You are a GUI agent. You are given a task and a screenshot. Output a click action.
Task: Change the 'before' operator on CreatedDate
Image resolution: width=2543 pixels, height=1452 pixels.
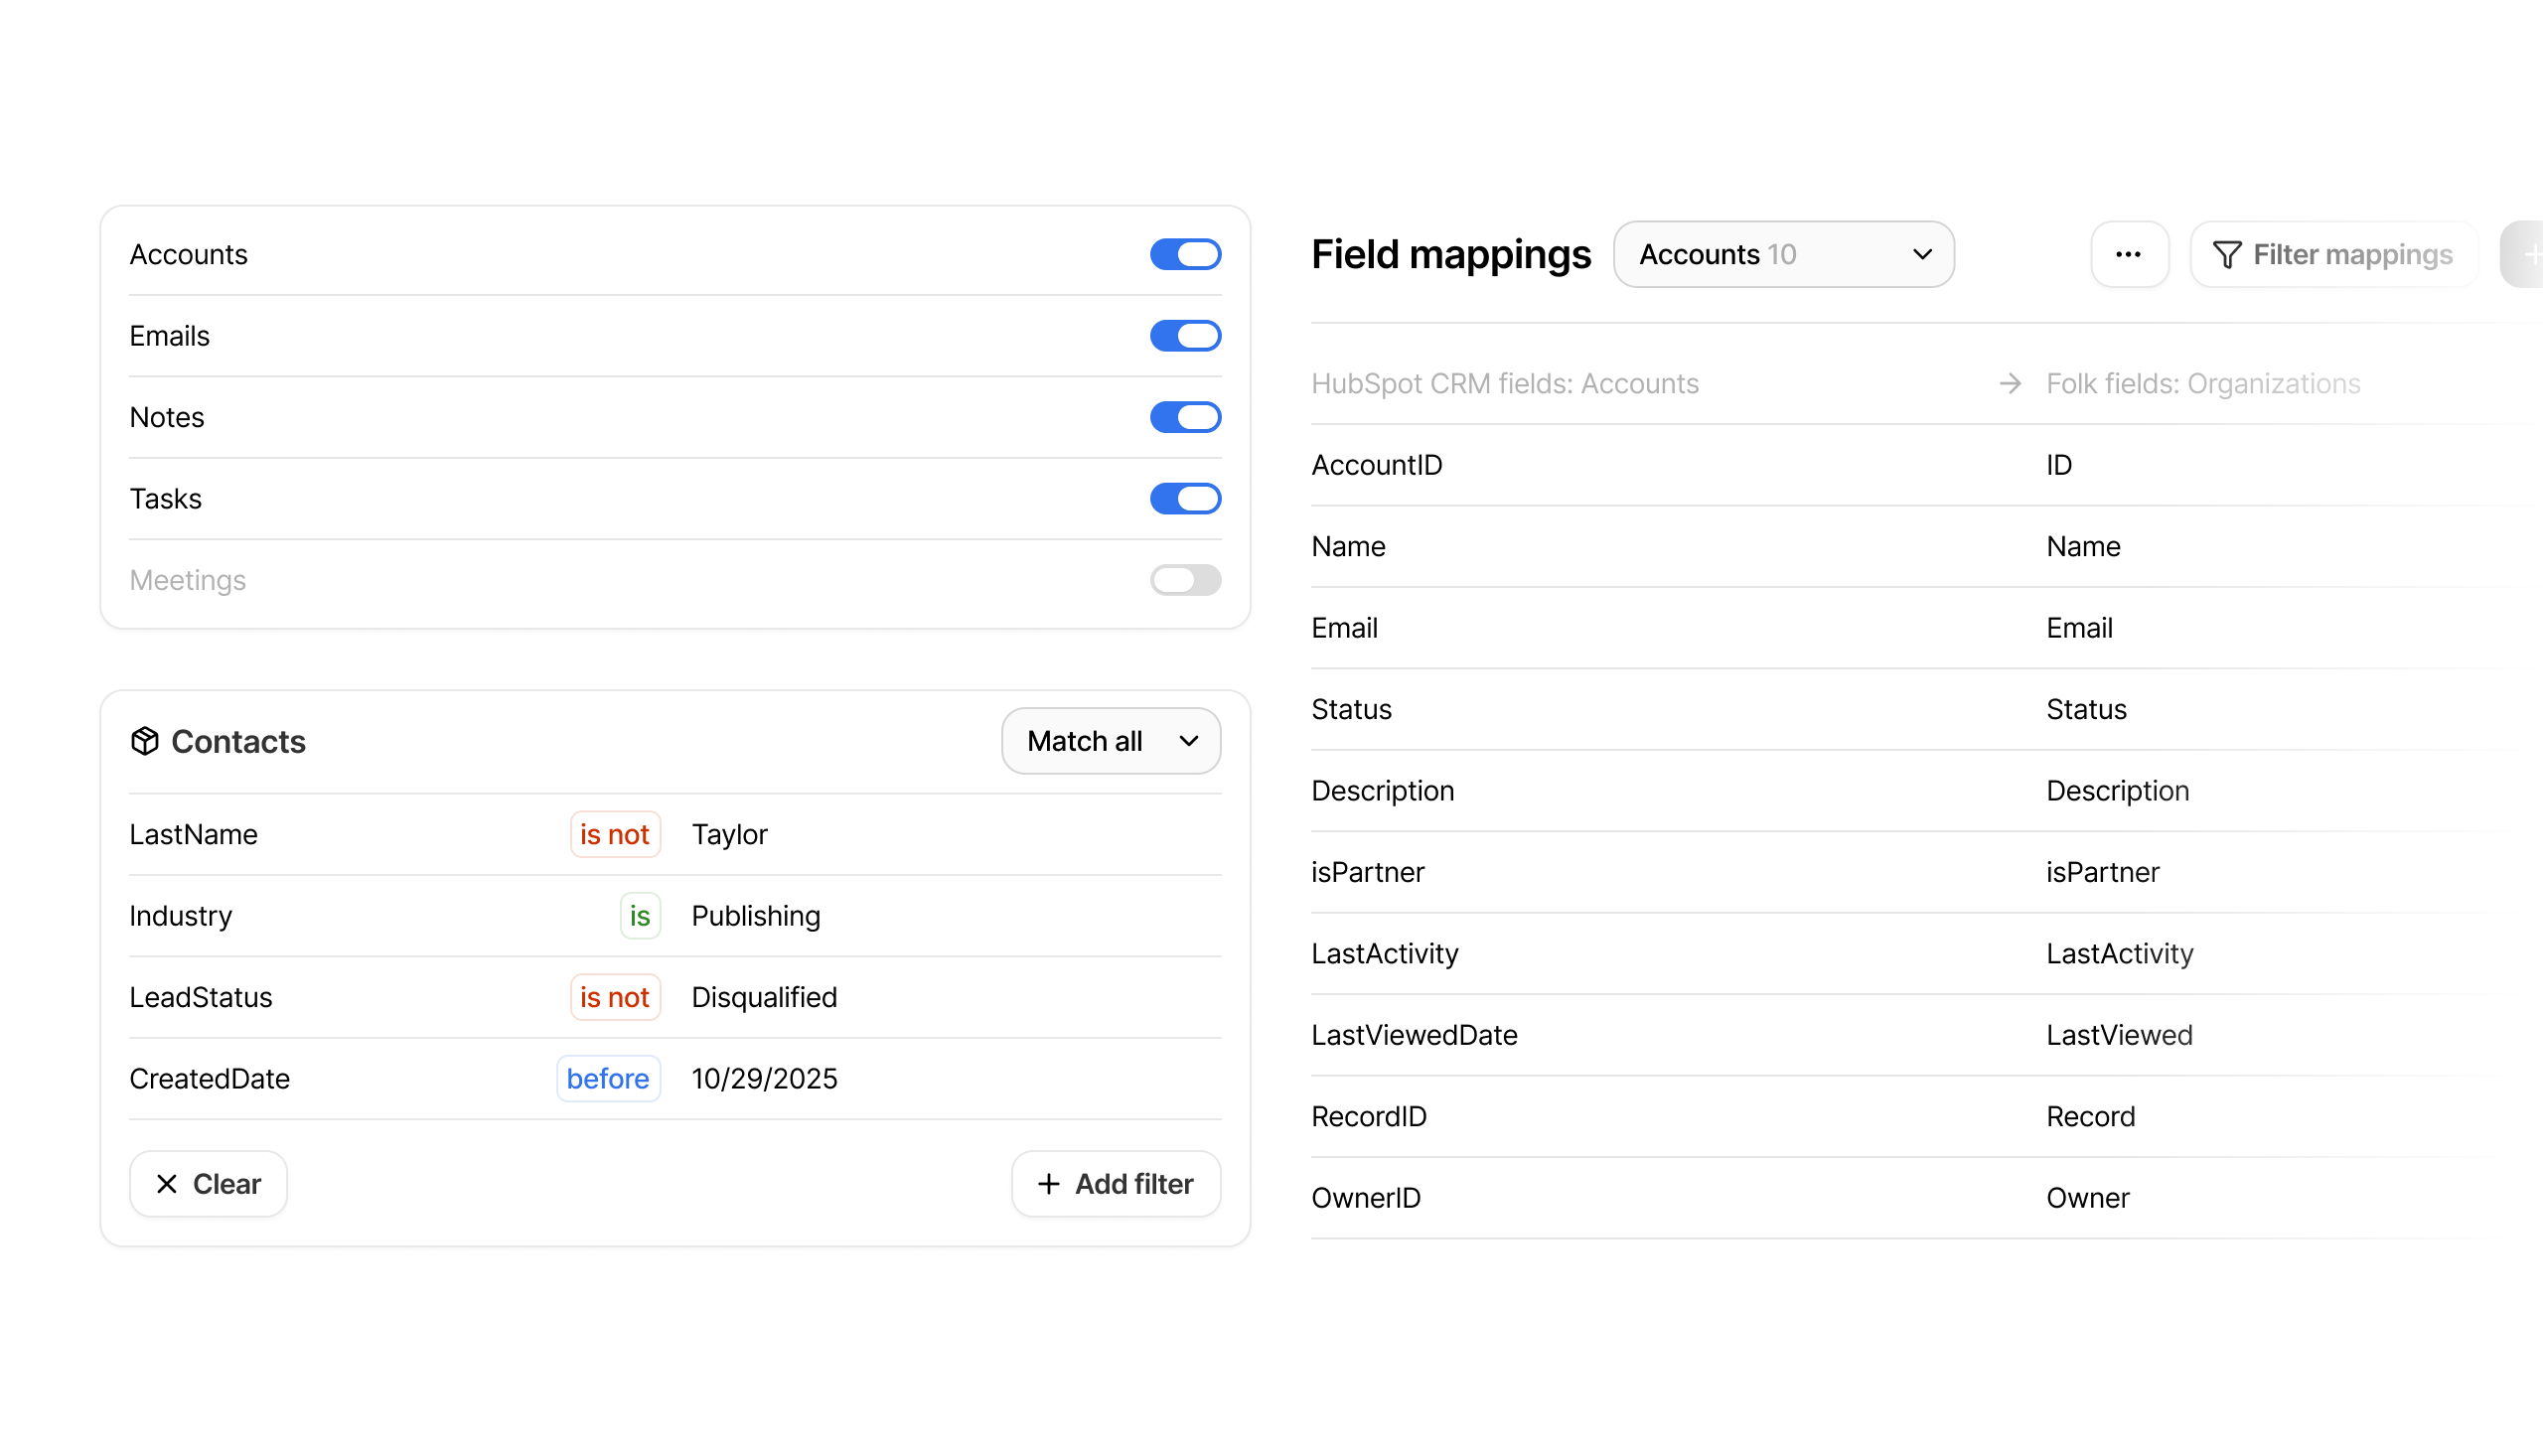click(607, 1079)
